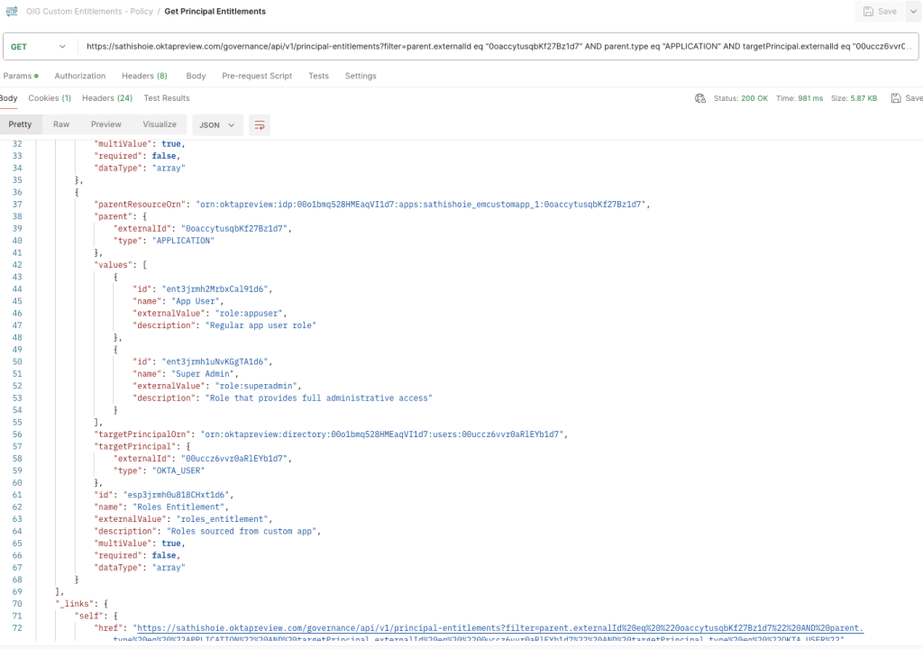Switch to response Cookies (1) tab

(x=50, y=98)
